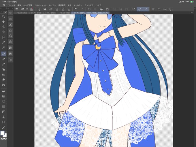196x147 pixels.
Task: Toggle snap to special ruler
Action: (x=140, y=9)
